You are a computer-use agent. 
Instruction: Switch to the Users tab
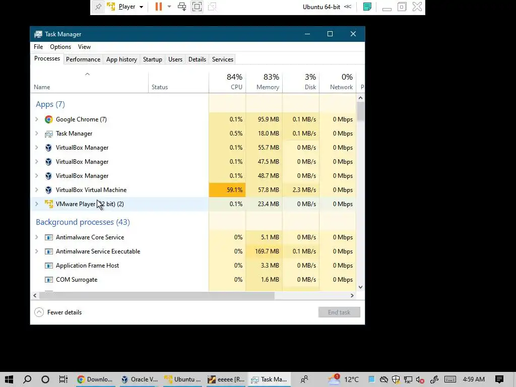point(175,59)
